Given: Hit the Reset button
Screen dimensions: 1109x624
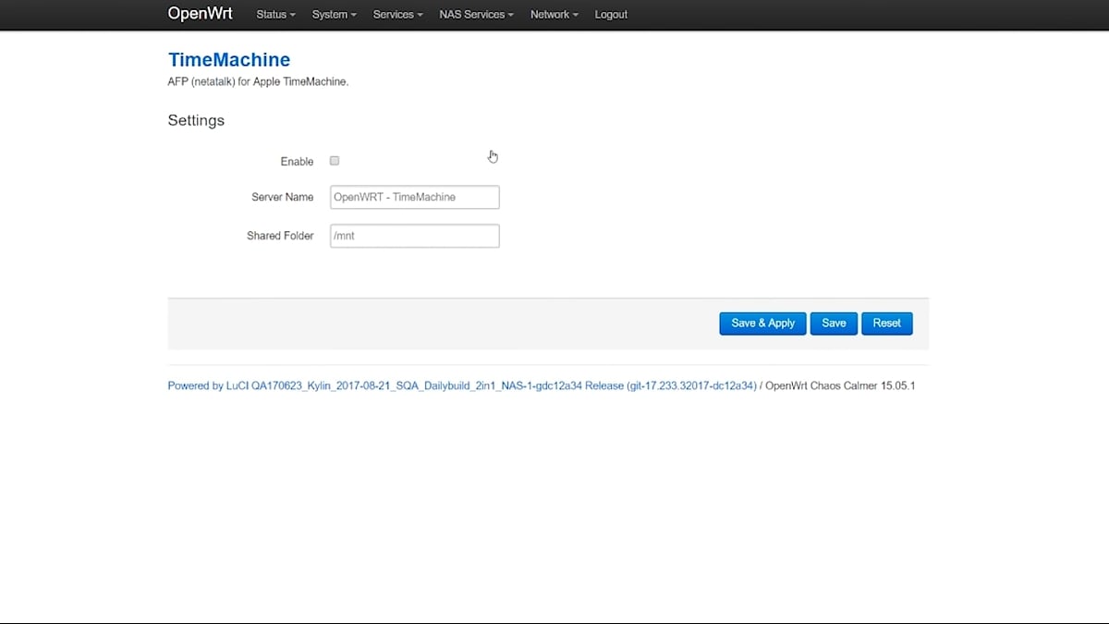Looking at the screenshot, I should 886,324.
